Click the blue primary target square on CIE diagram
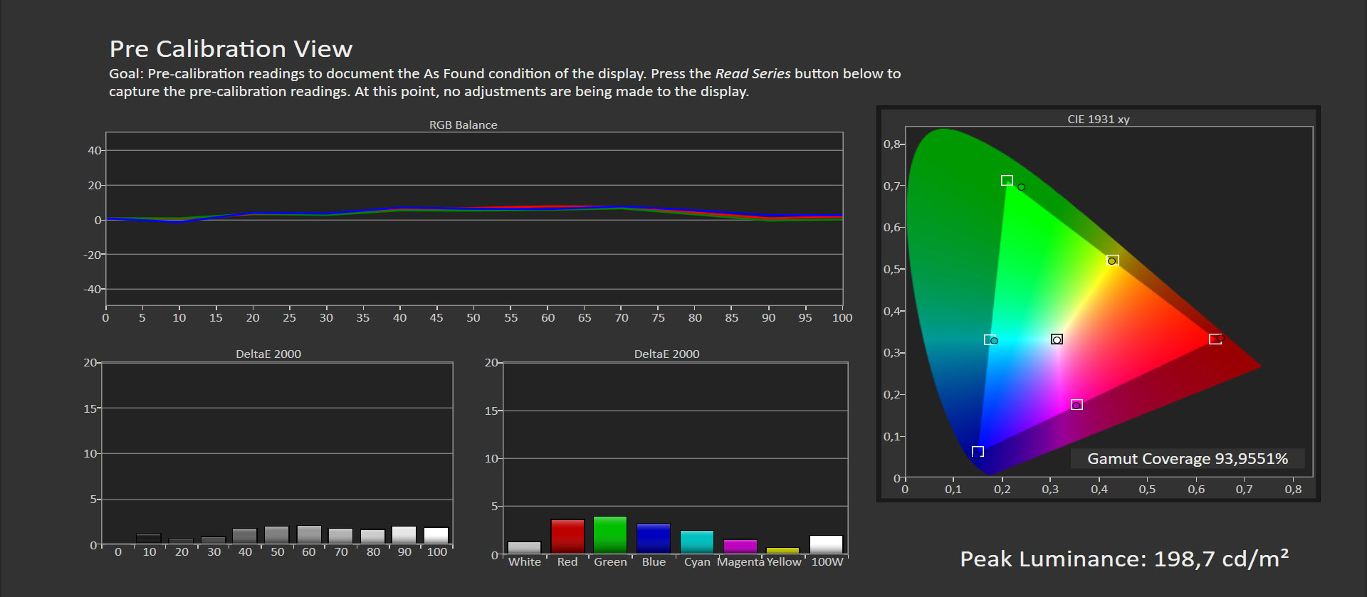The image size is (1367, 597). pyautogui.click(x=978, y=452)
